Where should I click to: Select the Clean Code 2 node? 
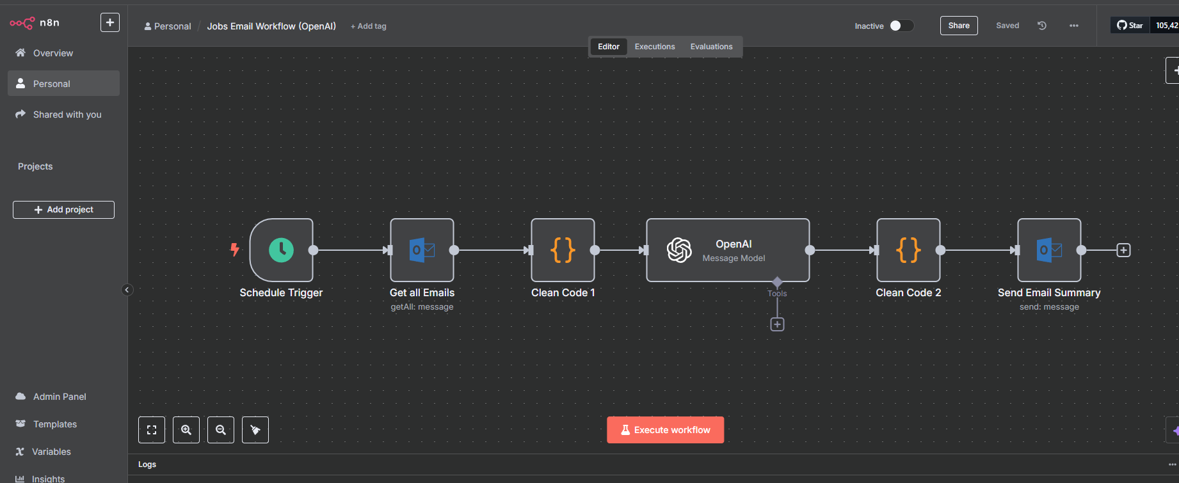(908, 250)
